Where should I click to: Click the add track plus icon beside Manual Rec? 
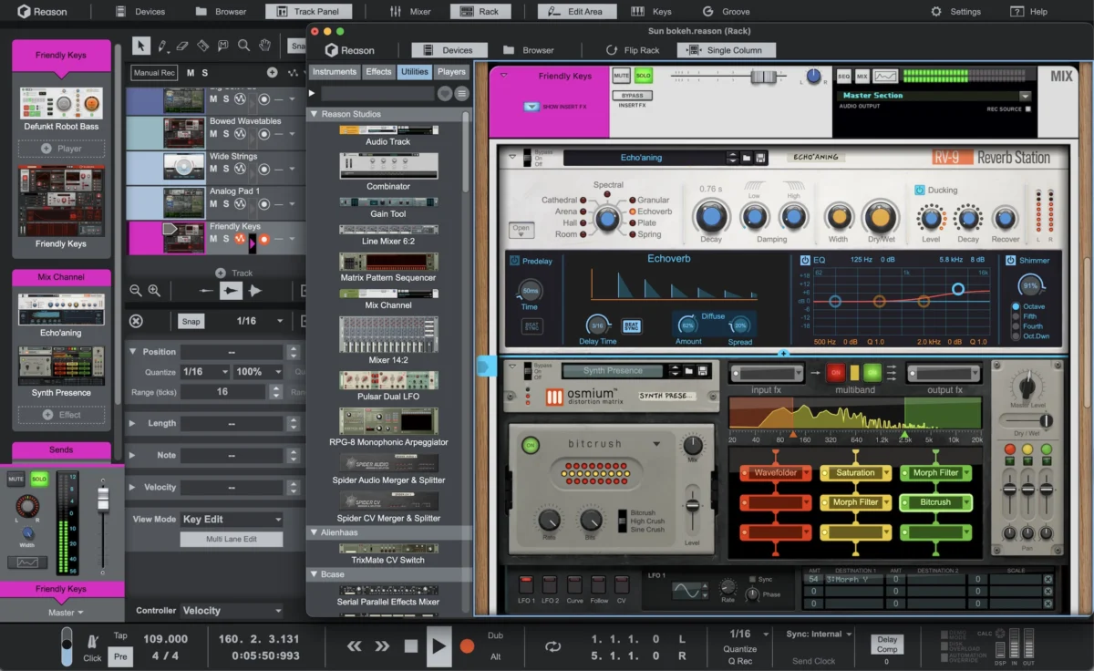(272, 72)
